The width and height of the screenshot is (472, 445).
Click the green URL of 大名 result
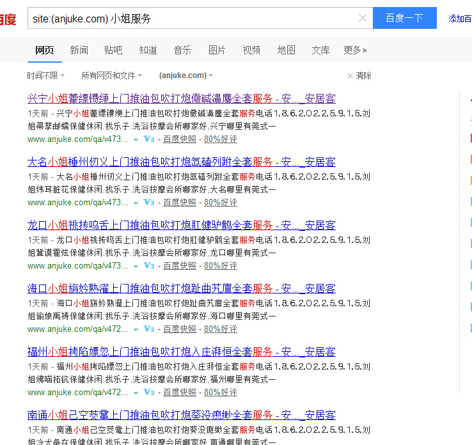[x=78, y=202]
